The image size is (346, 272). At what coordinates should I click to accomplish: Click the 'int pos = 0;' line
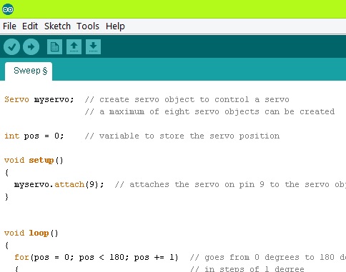pos(34,136)
